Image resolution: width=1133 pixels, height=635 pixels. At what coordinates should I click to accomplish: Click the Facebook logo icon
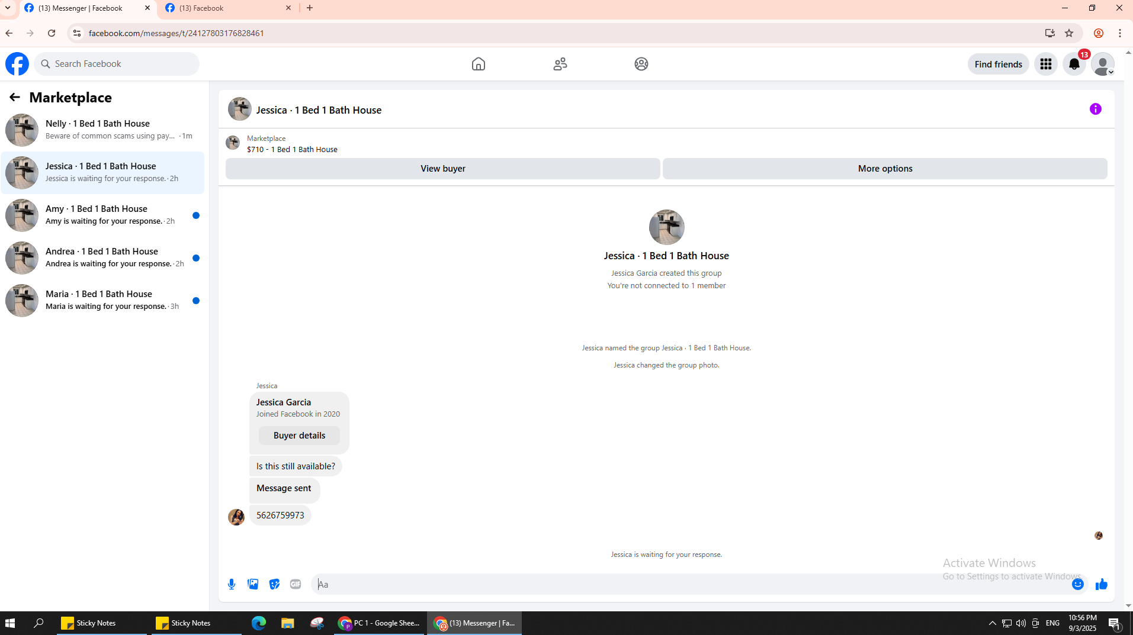pos(17,64)
